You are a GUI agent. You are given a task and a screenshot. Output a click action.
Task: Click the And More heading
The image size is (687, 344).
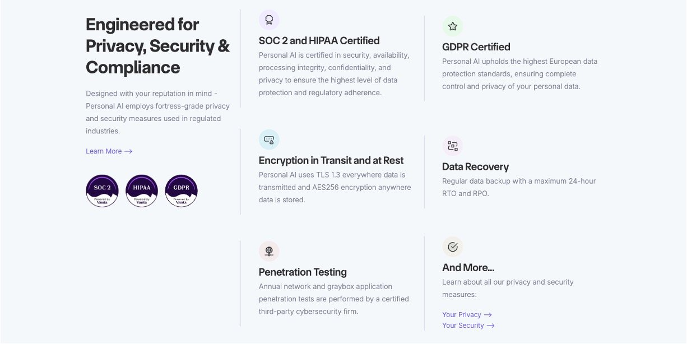coord(468,268)
